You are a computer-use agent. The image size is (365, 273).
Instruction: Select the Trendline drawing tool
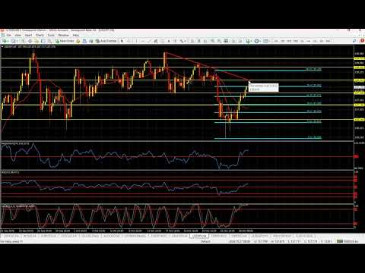click(150, 41)
